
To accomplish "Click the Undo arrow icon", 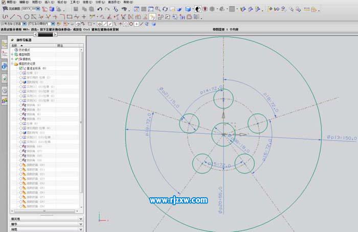I will click(100, 9).
